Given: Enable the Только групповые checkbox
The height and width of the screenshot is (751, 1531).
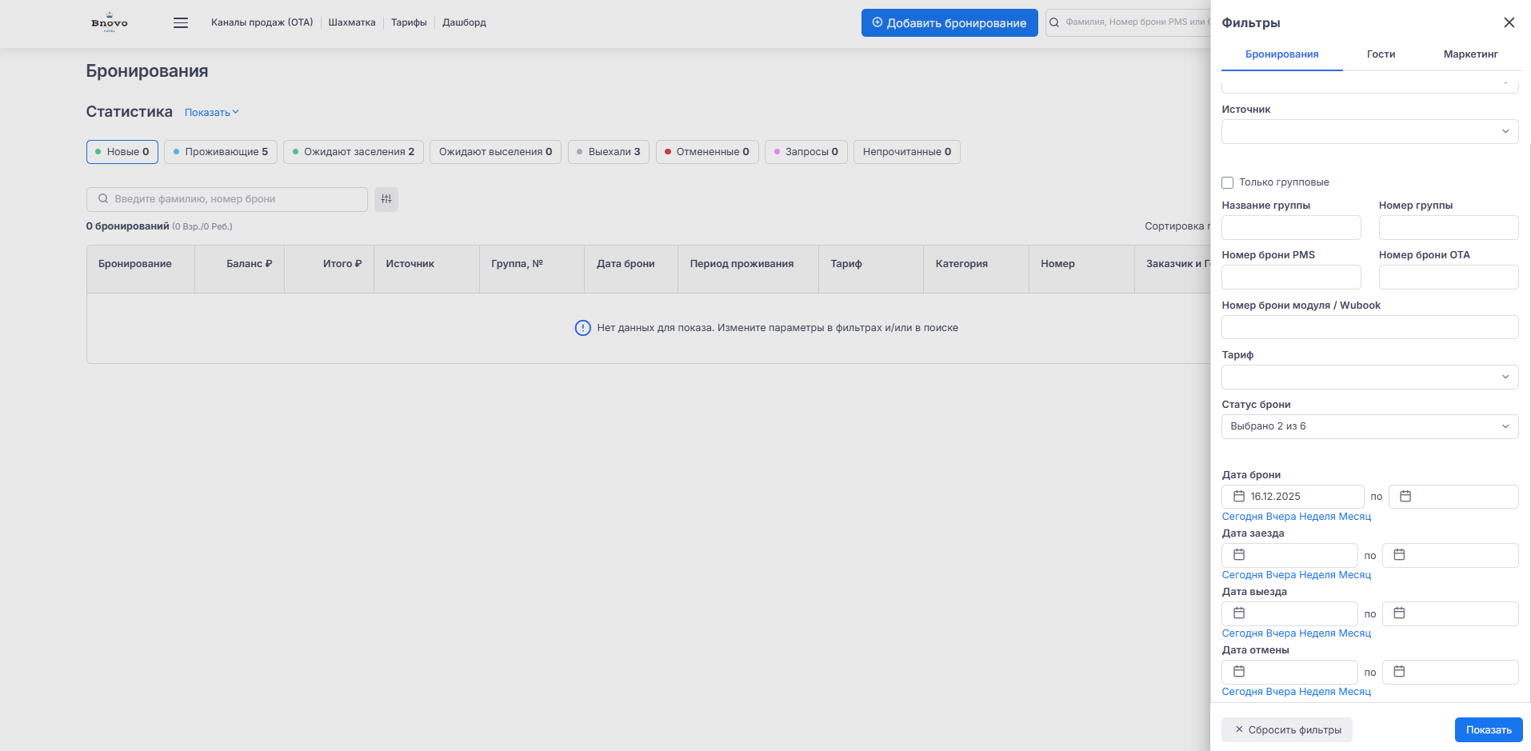Looking at the screenshot, I should point(1227,182).
